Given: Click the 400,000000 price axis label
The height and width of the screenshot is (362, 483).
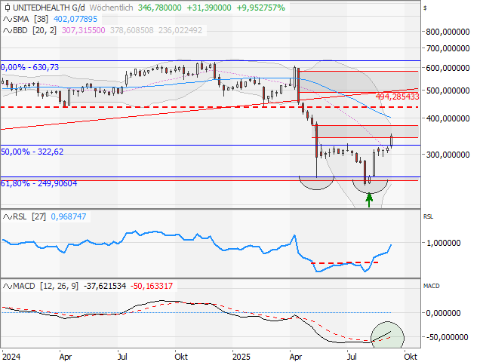Looking at the screenshot, I should point(448,119).
